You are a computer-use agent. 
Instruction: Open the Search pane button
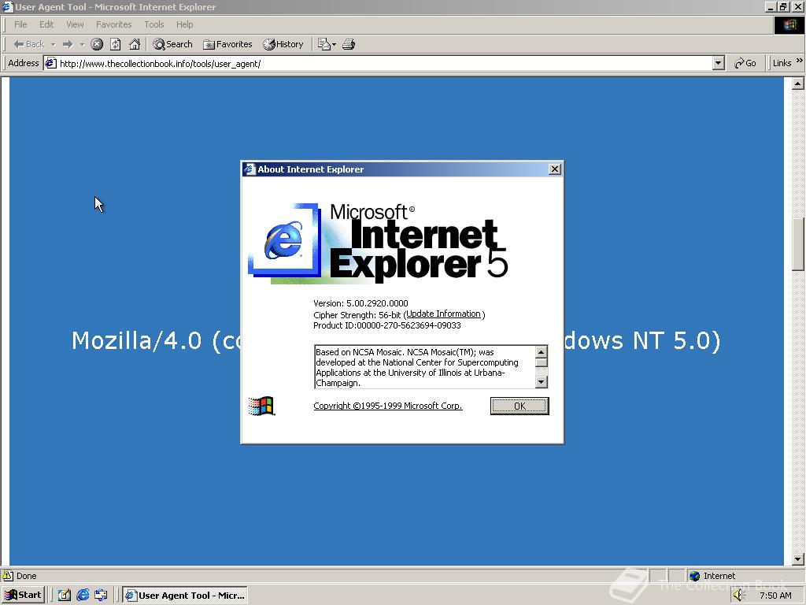[172, 44]
